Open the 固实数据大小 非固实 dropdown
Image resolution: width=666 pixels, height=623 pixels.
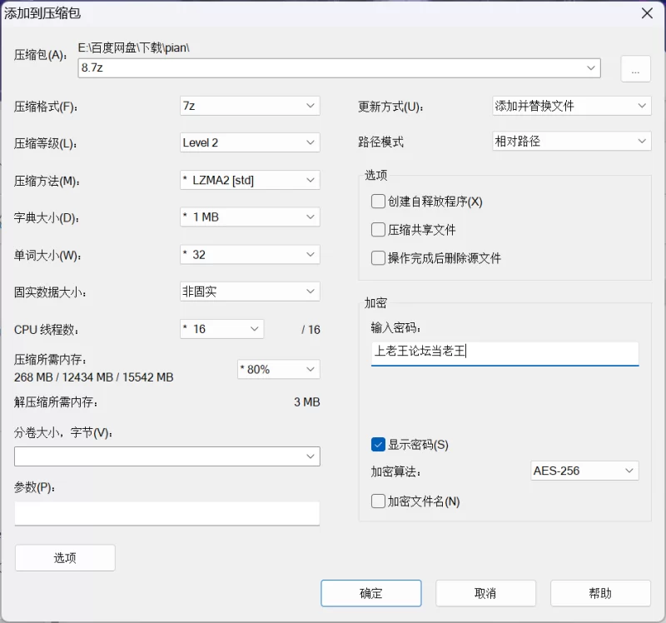coord(250,292)
